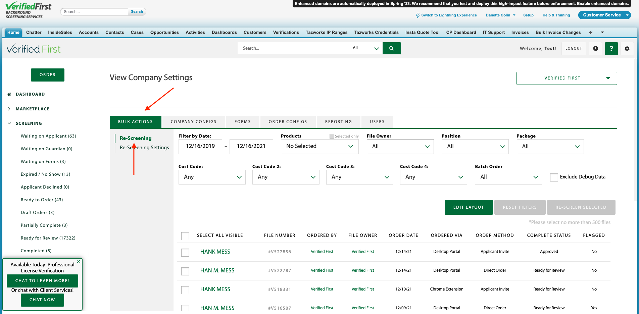Open the Cost Code 4 dropdown

click(433, 177)
